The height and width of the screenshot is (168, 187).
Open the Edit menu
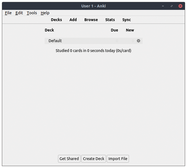(19, 13)
